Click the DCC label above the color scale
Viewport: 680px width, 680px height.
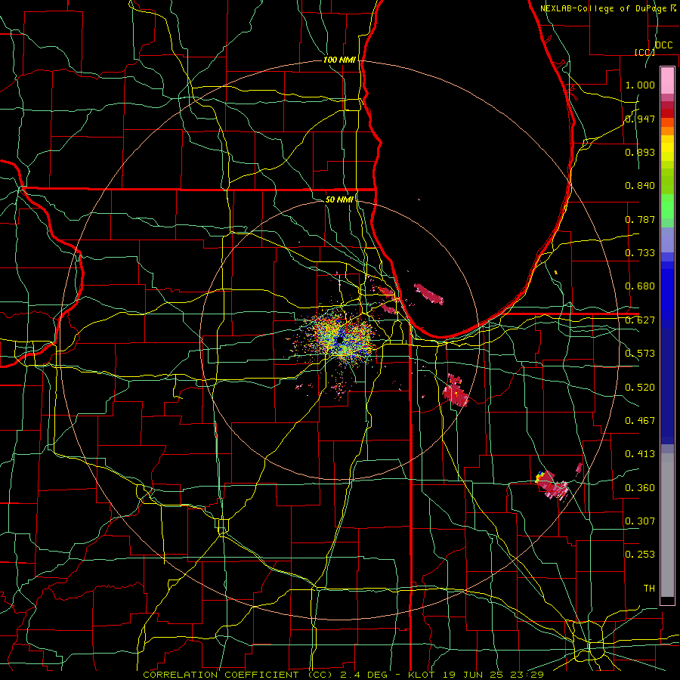pos(663,45)
